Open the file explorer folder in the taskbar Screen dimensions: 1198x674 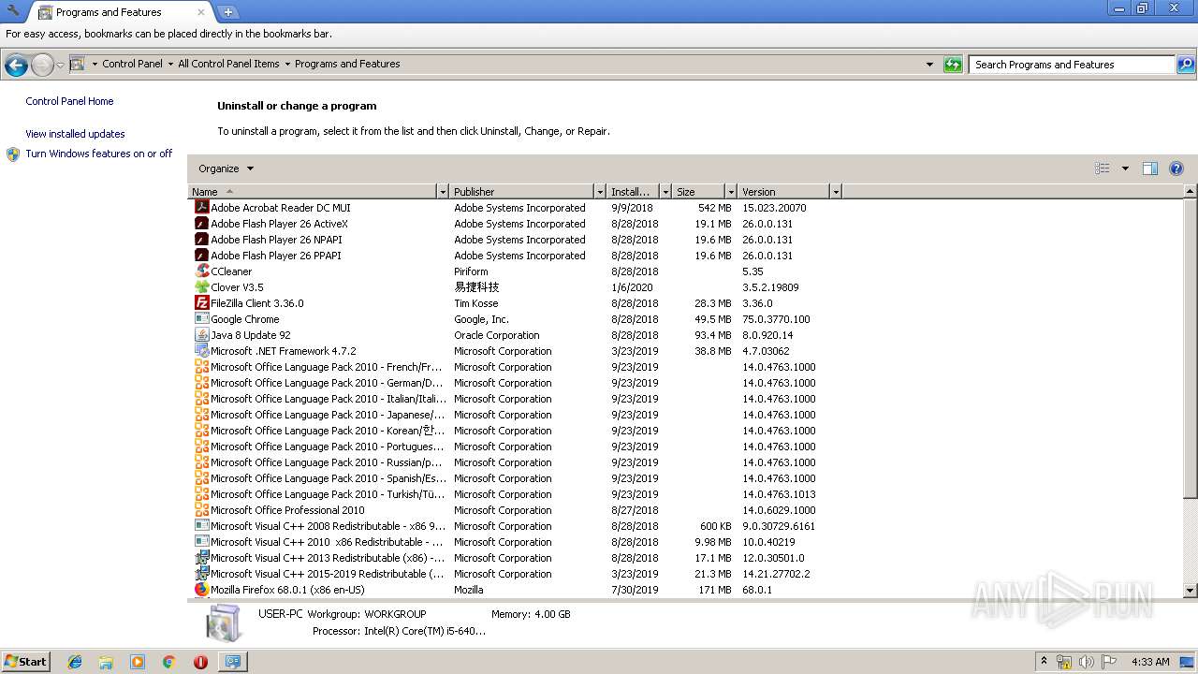[x=106, y=662]
